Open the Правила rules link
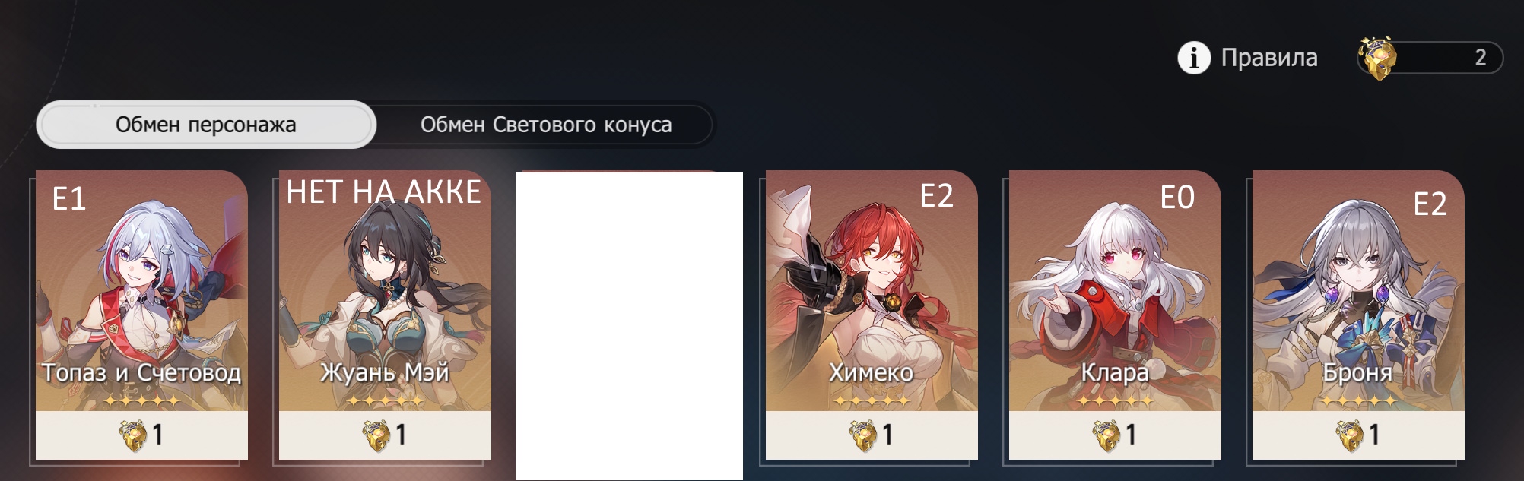Viewport: 1524px width, 481px height. tap(1269, 58)
